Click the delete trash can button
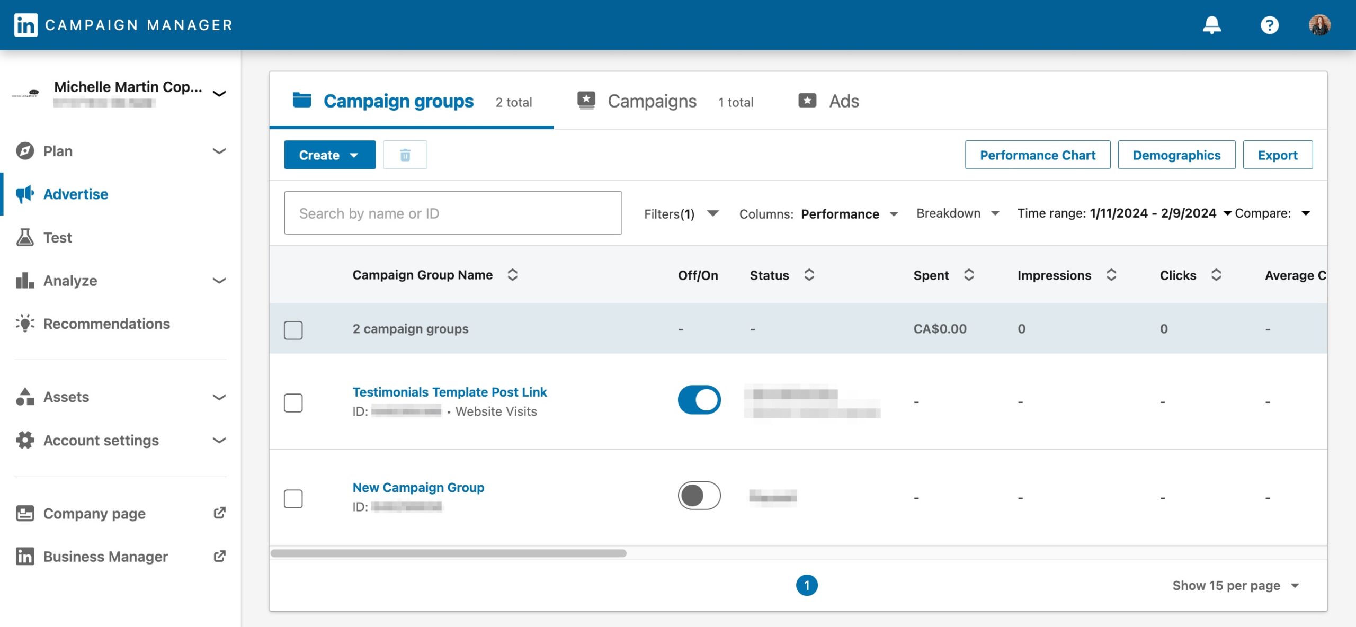Image resolution: width=1356 pixels, height=627 pixels. click(x=405, y=155)
